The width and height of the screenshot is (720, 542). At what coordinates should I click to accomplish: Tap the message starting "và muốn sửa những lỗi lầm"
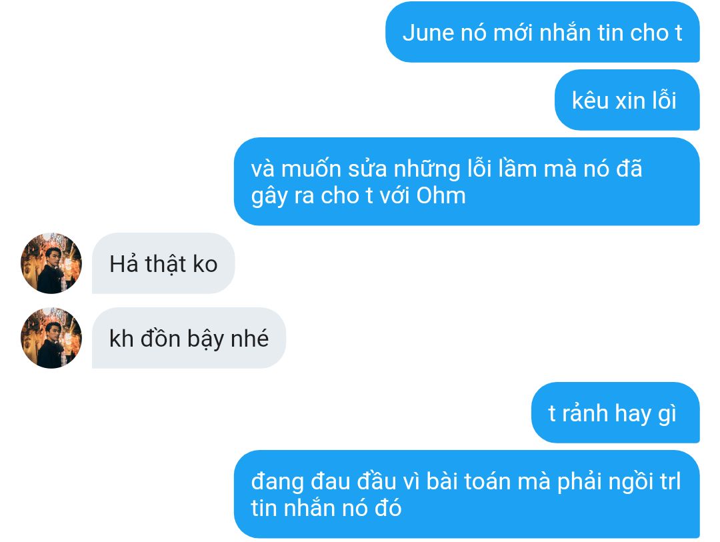tap(467, 181)
